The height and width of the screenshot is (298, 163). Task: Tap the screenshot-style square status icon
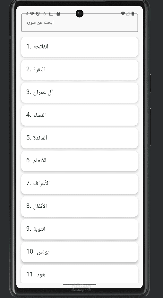click(x=51, y=14)
